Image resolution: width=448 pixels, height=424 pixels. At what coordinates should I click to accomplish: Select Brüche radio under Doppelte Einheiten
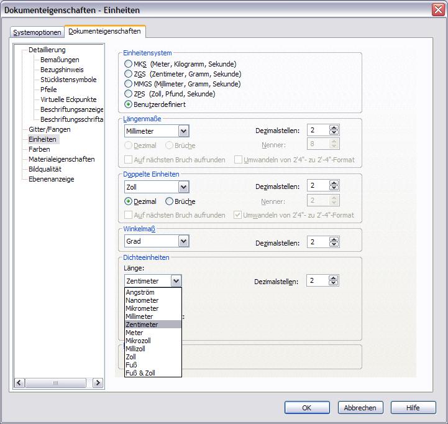click(170, 201)
